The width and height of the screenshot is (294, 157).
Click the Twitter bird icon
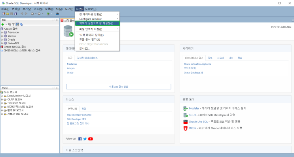[x=85, y=139]
